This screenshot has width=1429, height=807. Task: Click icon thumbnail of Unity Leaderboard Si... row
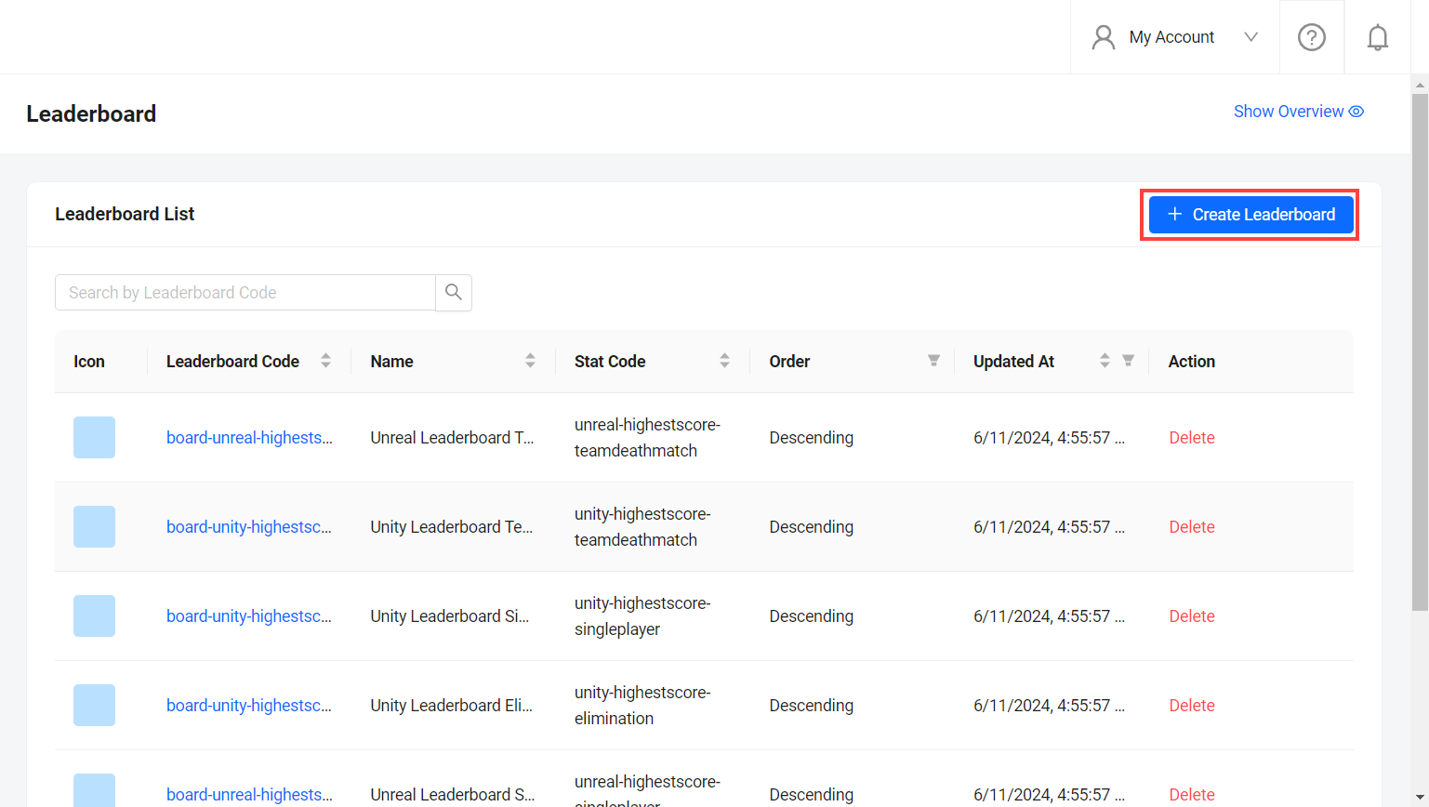click(x=94, y=615)
